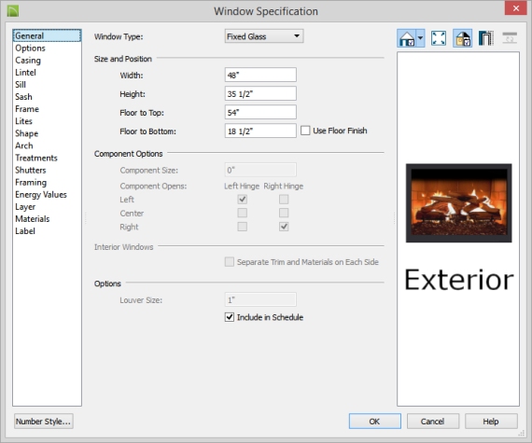Click the grayed swap view icon

click(x=510, y=38)
